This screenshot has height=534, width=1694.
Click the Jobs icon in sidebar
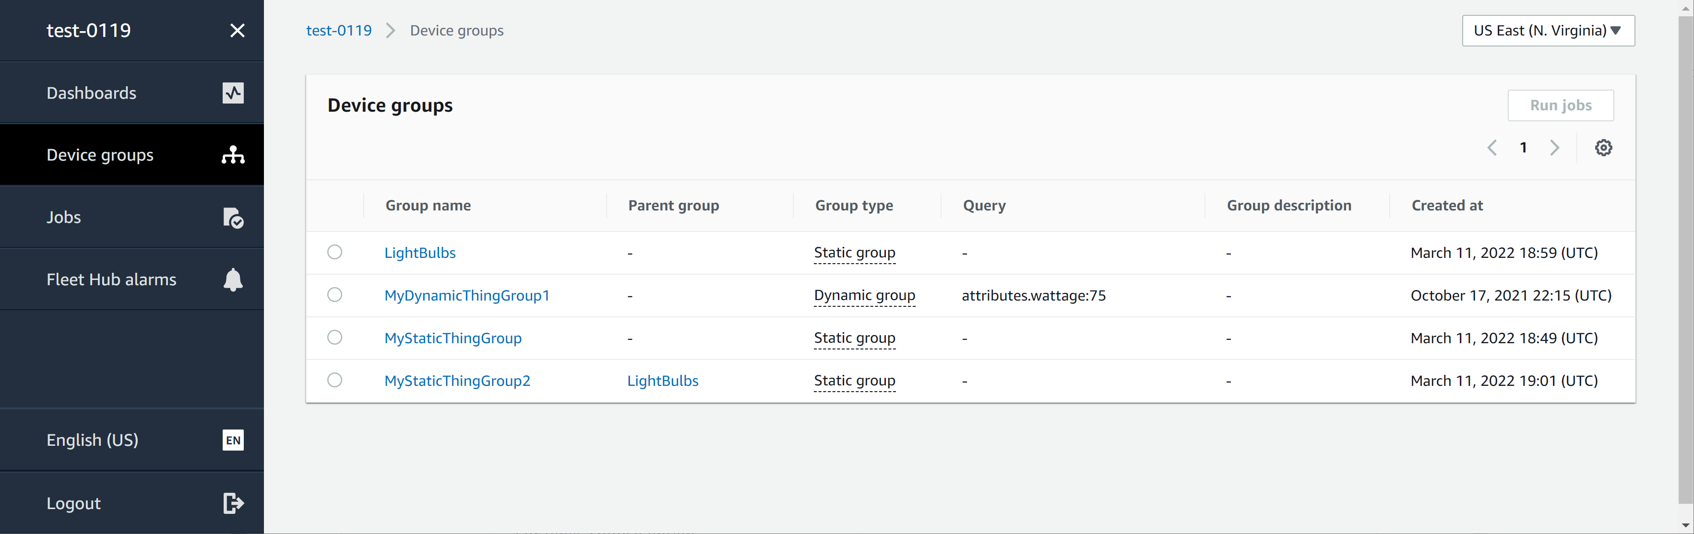click(232, 217)
